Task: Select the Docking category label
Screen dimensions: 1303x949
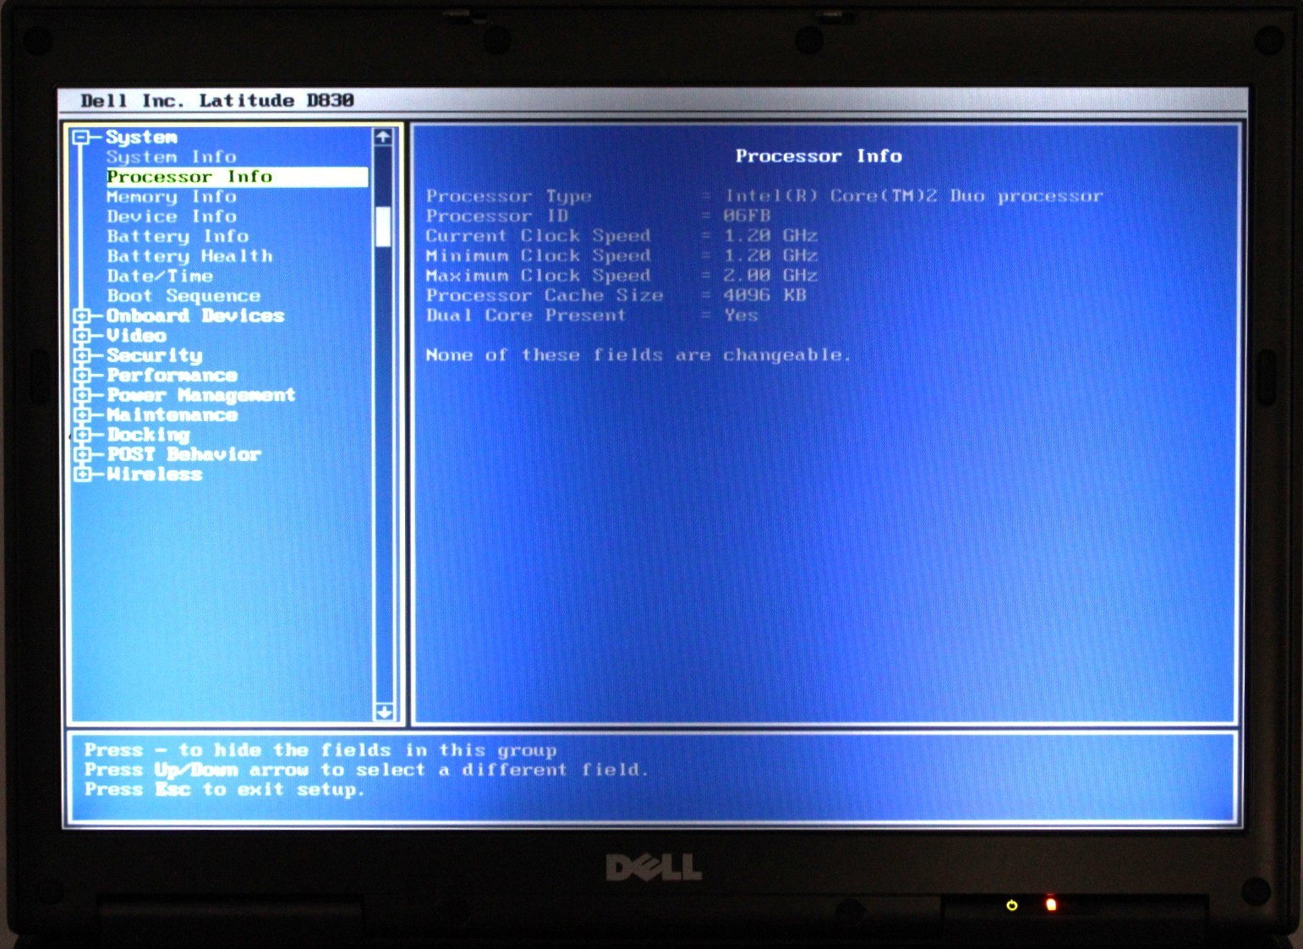Action: tap(148, 436)
